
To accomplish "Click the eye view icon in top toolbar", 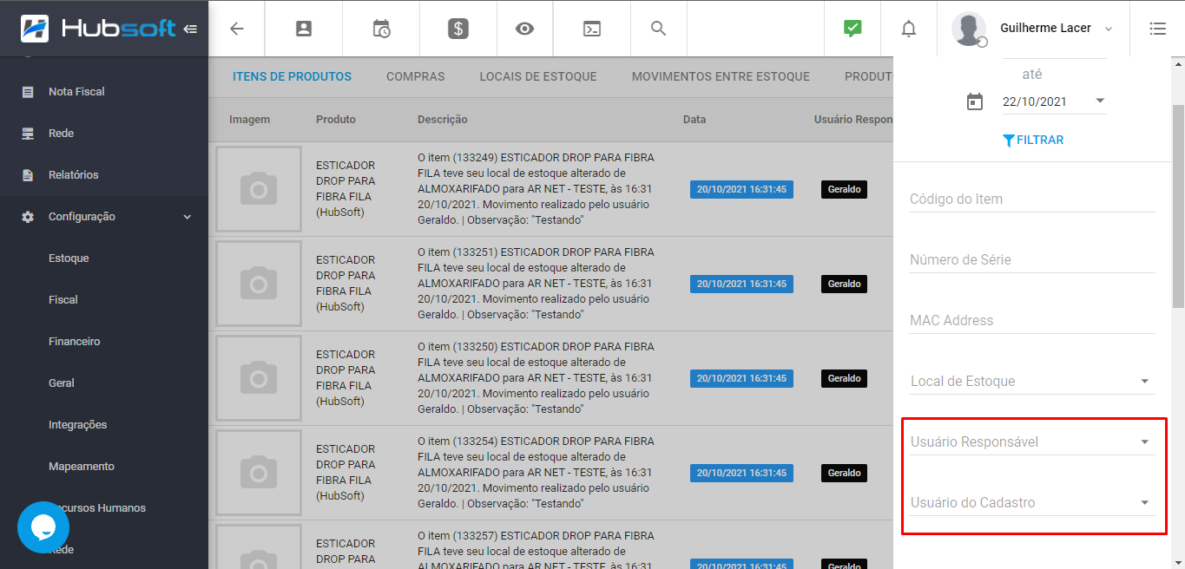I will 524,29.
